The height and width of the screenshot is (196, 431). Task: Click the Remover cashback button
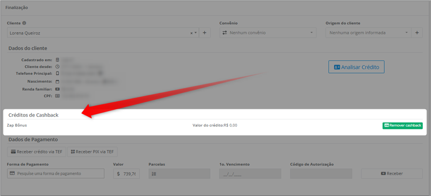coord(402,125)
